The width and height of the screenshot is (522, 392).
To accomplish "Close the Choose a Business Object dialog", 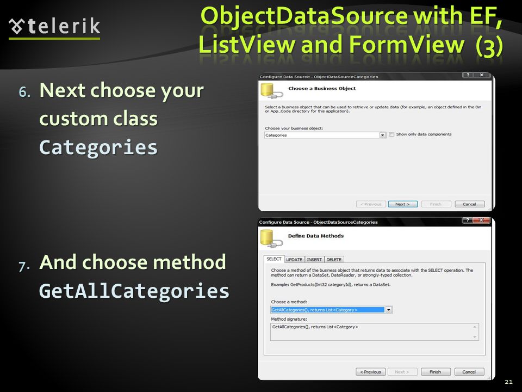I will point(482,75).
